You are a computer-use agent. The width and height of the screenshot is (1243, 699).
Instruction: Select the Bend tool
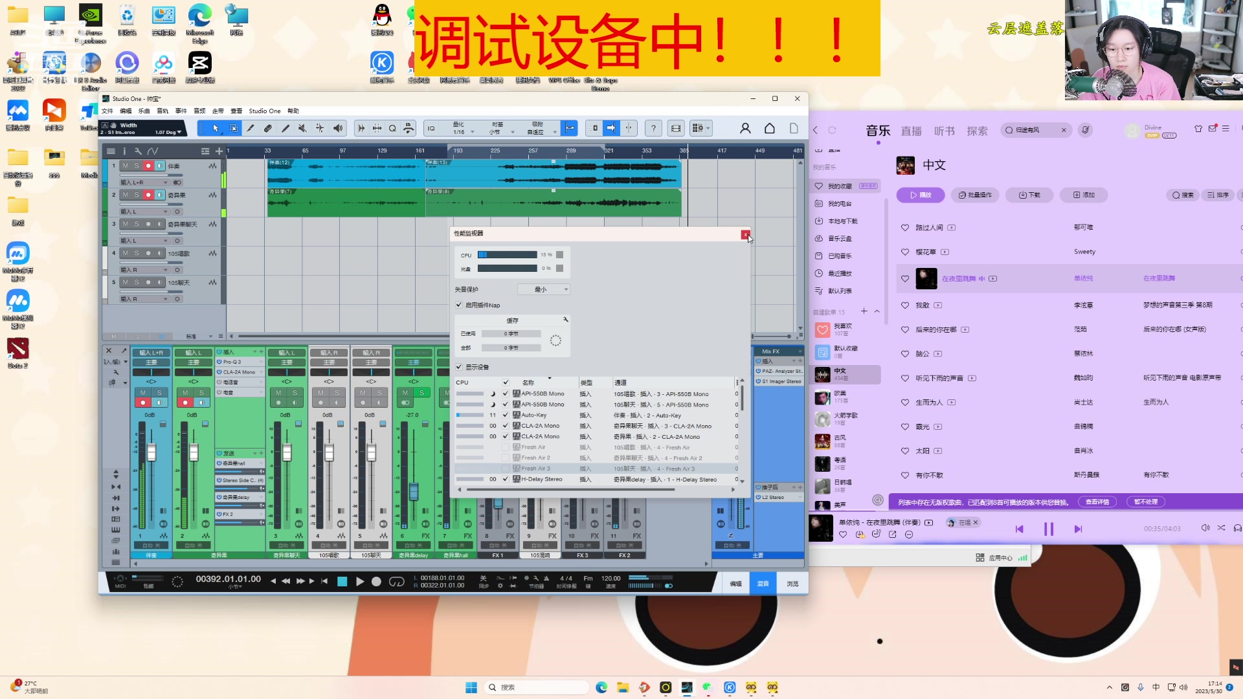[320, 128]
